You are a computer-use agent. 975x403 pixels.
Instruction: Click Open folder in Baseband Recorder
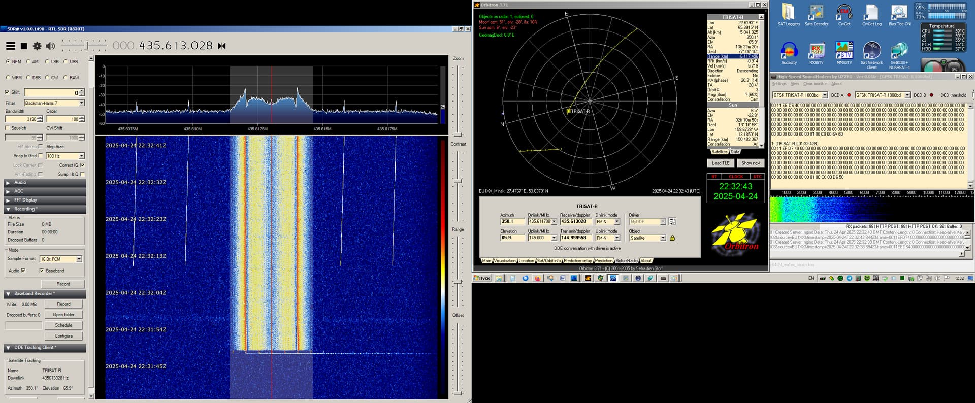[x=63, y=315]
